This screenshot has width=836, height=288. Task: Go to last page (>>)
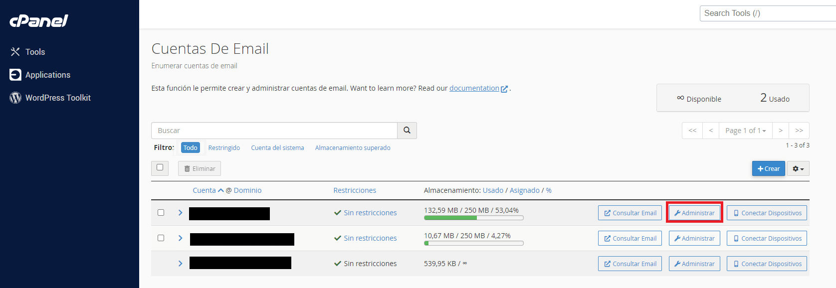799,131
